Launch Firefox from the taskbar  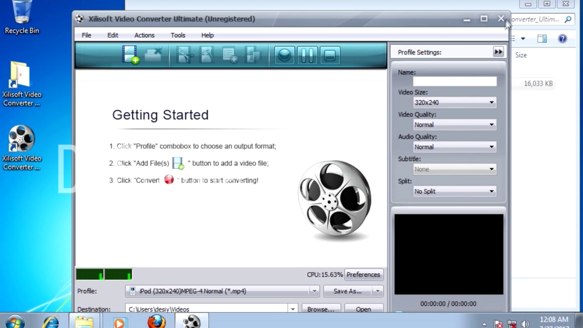pyautogui.click(x=156, y=322)
